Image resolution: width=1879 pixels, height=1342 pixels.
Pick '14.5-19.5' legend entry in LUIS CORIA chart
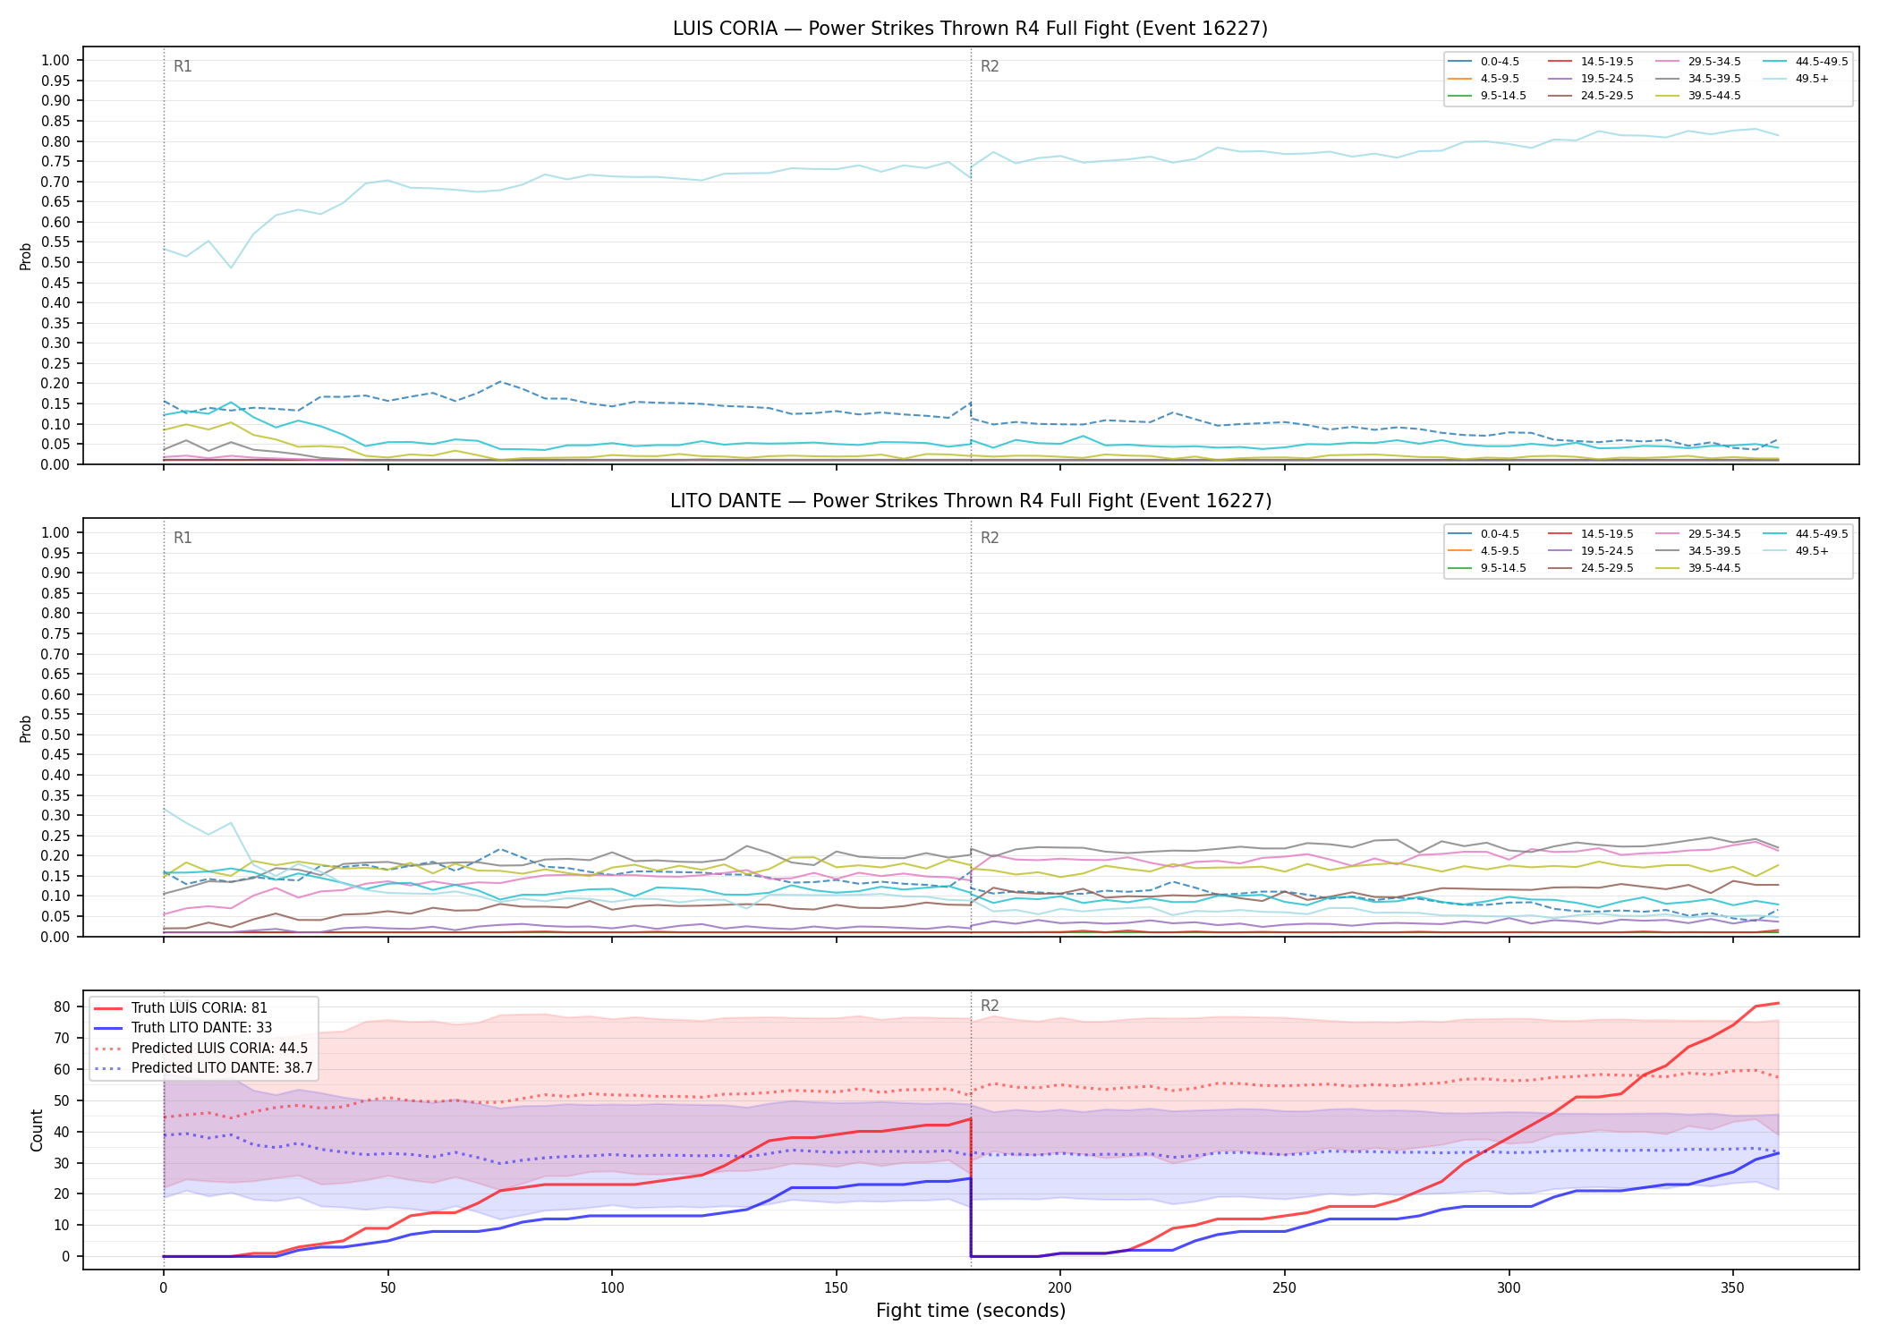(x=1591, y=62)
